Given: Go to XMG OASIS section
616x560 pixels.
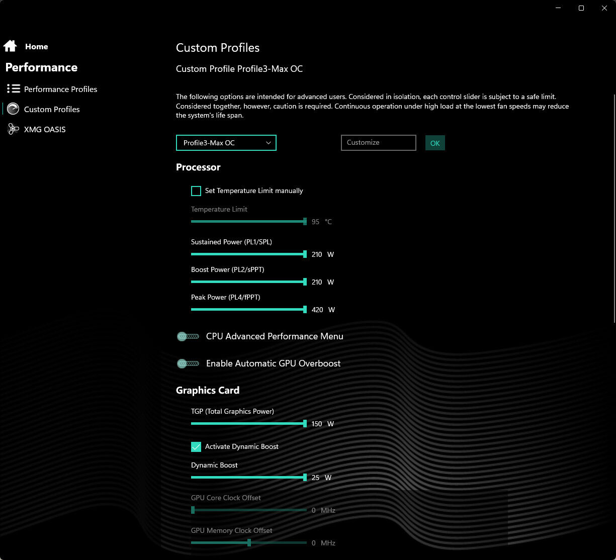Looking at the screenshot, I should [x=45, y=129].
